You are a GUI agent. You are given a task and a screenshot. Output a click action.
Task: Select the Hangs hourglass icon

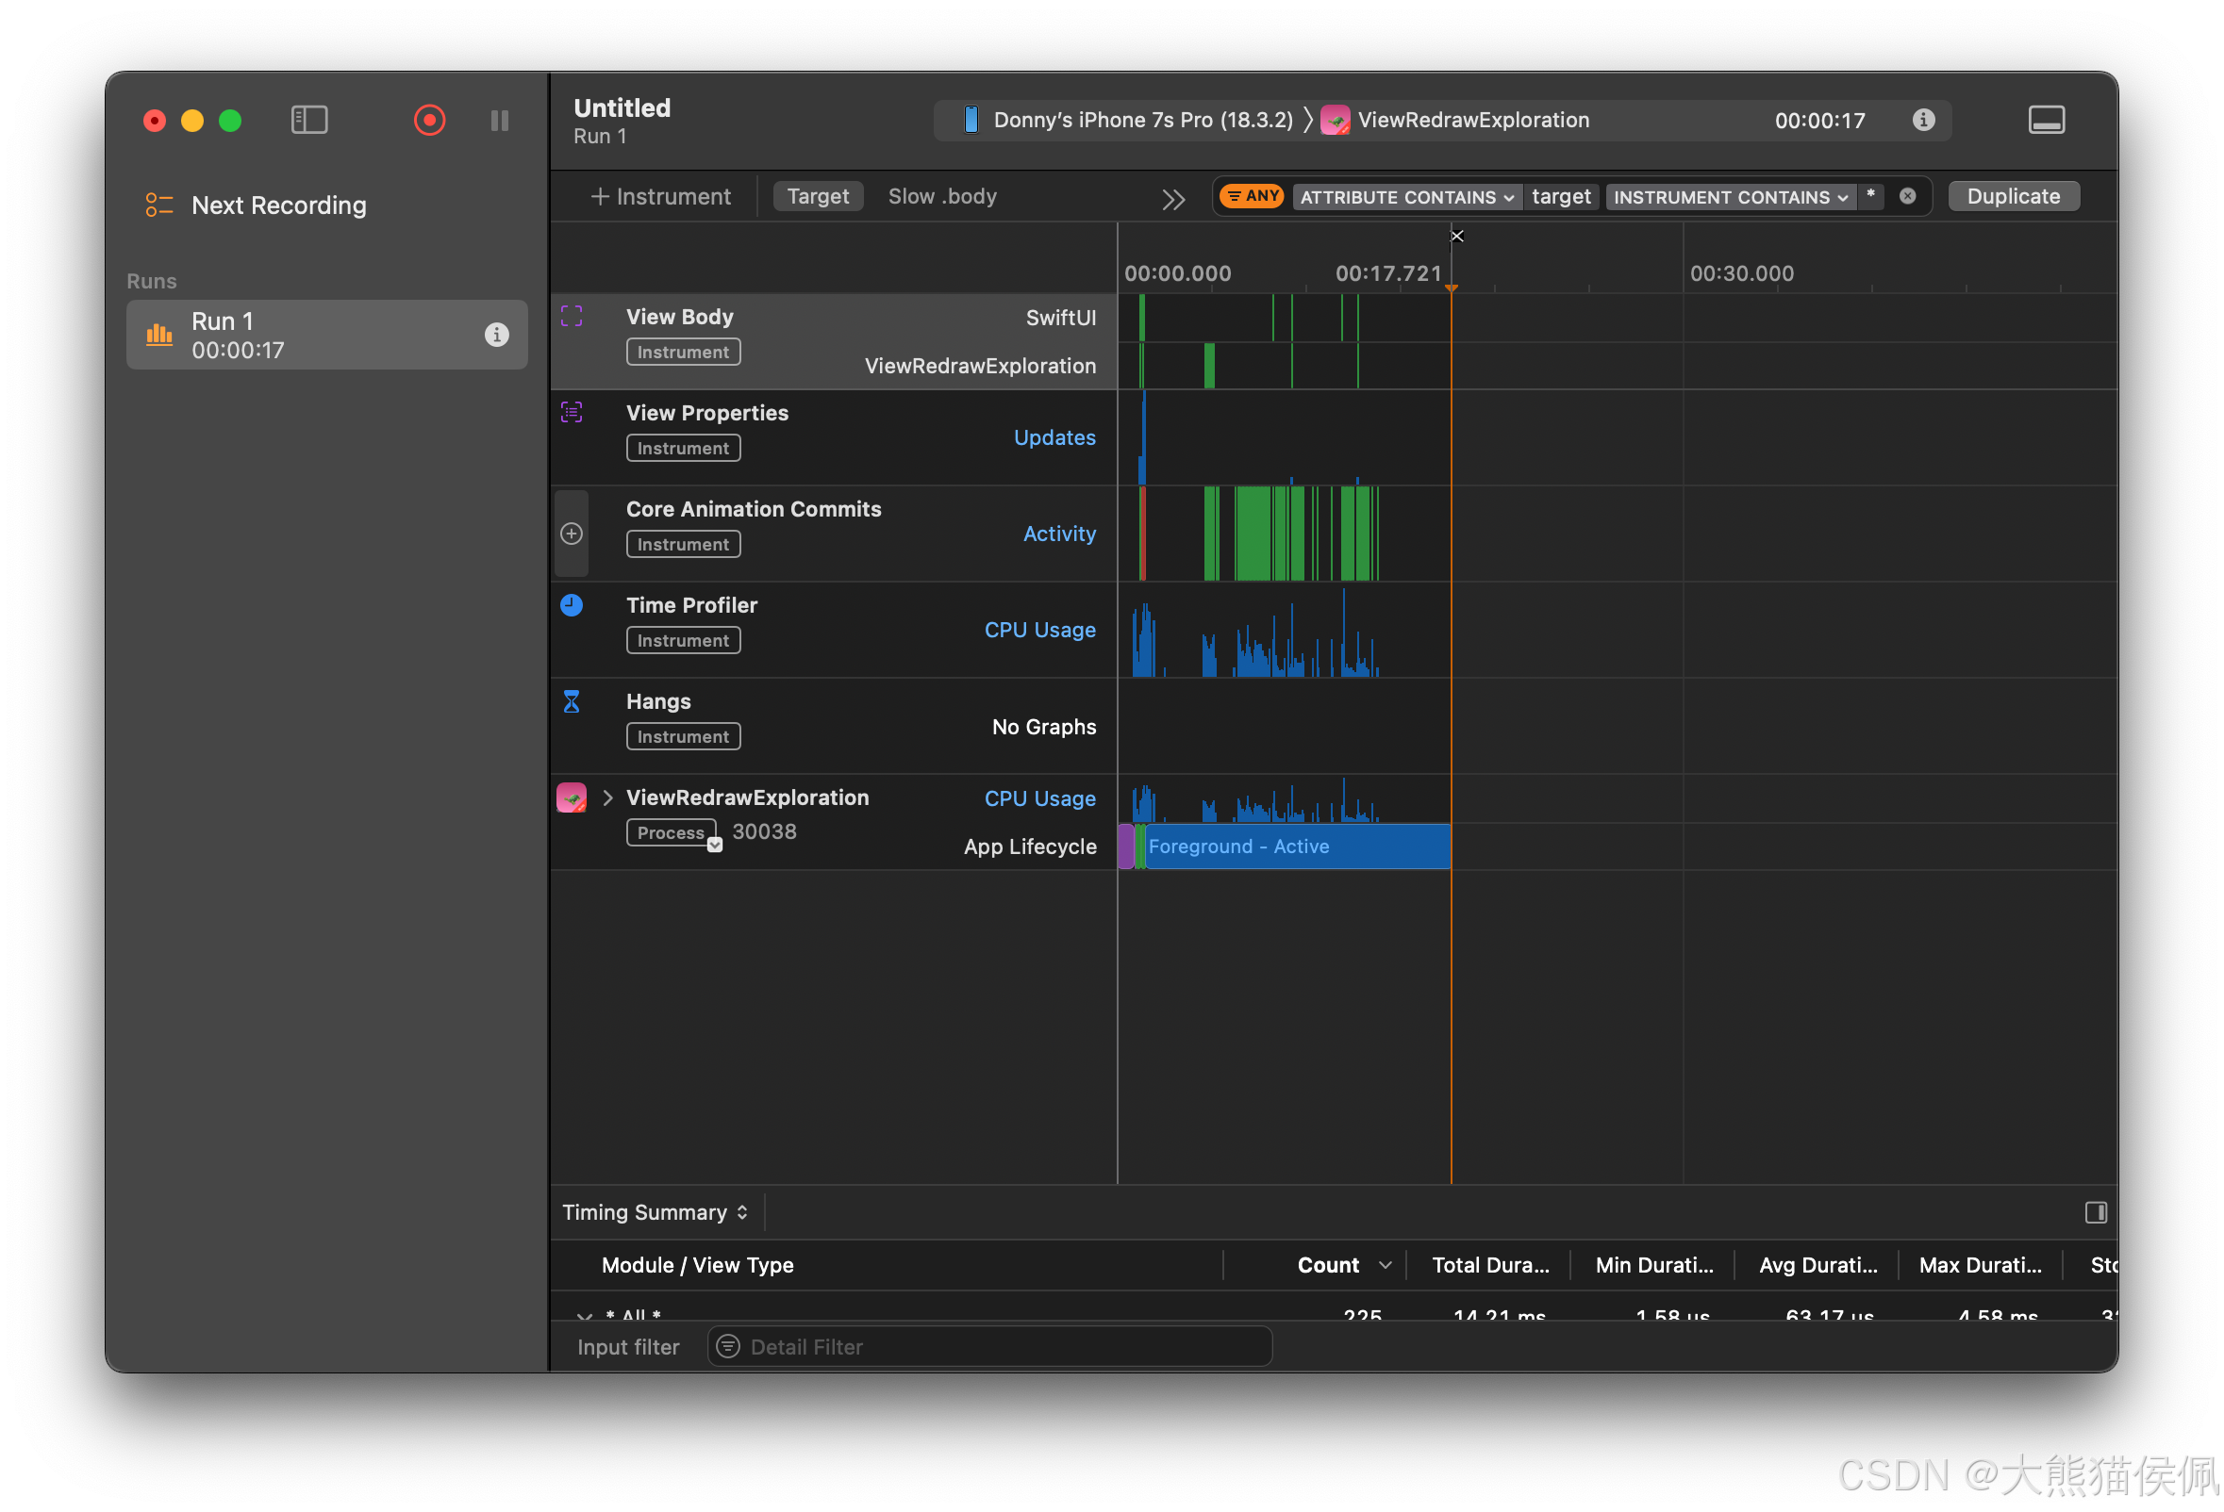click(x=572, y=701)
